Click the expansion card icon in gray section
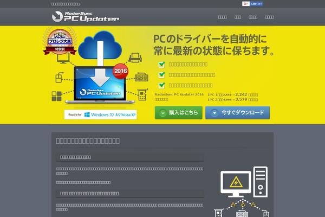325x217 pixels. pos(219,213)
